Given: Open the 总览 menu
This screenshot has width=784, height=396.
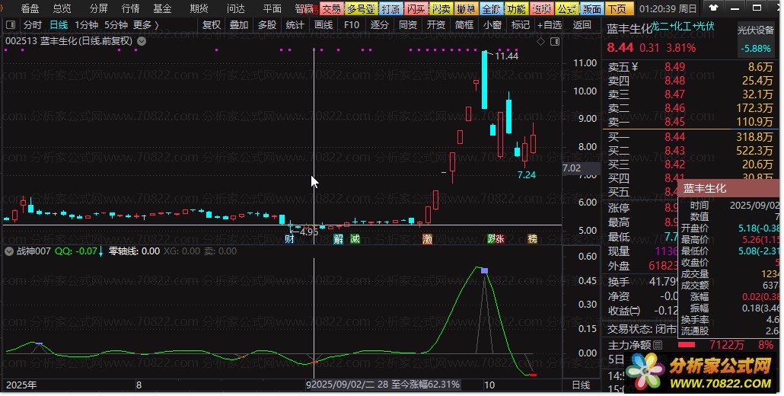Looking at the screenshot, I should pos(62,8).
